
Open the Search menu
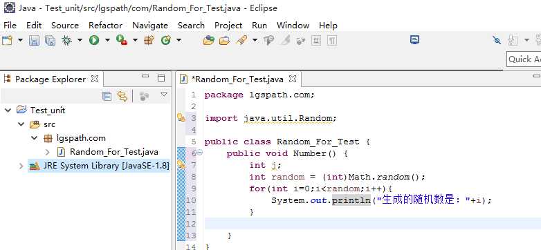point(191,25)
